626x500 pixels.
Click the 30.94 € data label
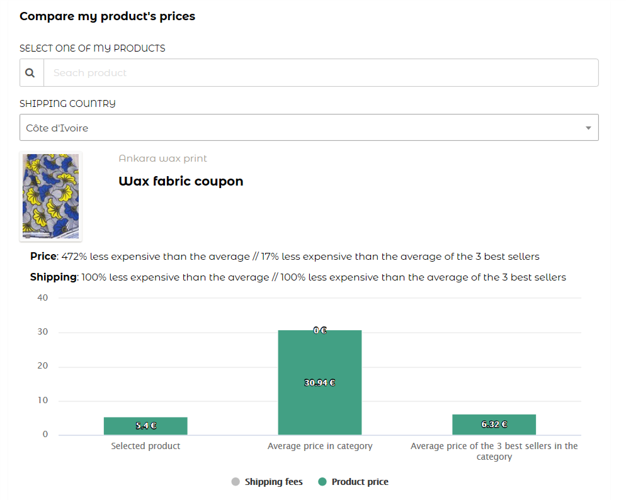point(319,382)
